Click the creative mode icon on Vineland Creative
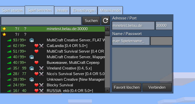Screen dimensions: 195x104 32,68
